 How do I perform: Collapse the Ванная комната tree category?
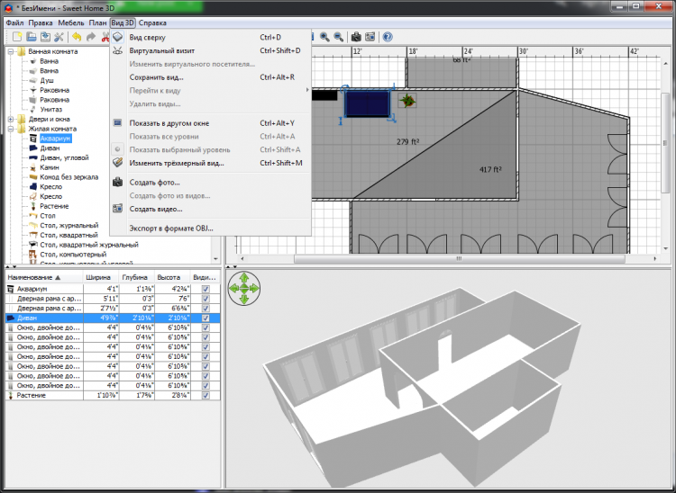pos(11,52)
